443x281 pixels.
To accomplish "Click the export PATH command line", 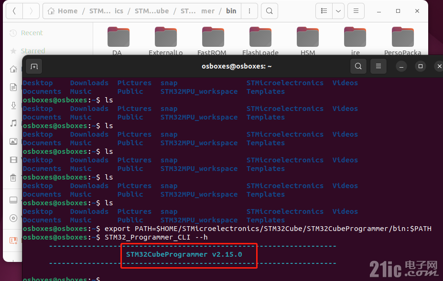I will click(x=268, y=229).
